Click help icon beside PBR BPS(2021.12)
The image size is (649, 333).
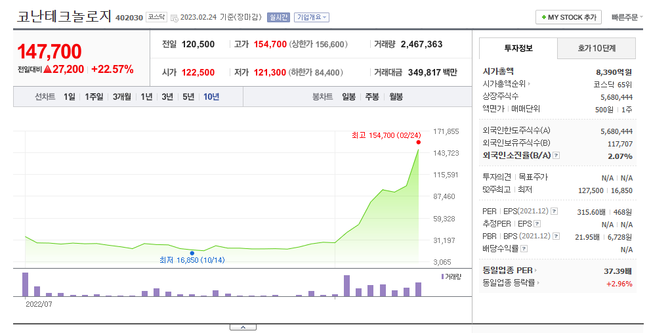(x=556, y=236)
